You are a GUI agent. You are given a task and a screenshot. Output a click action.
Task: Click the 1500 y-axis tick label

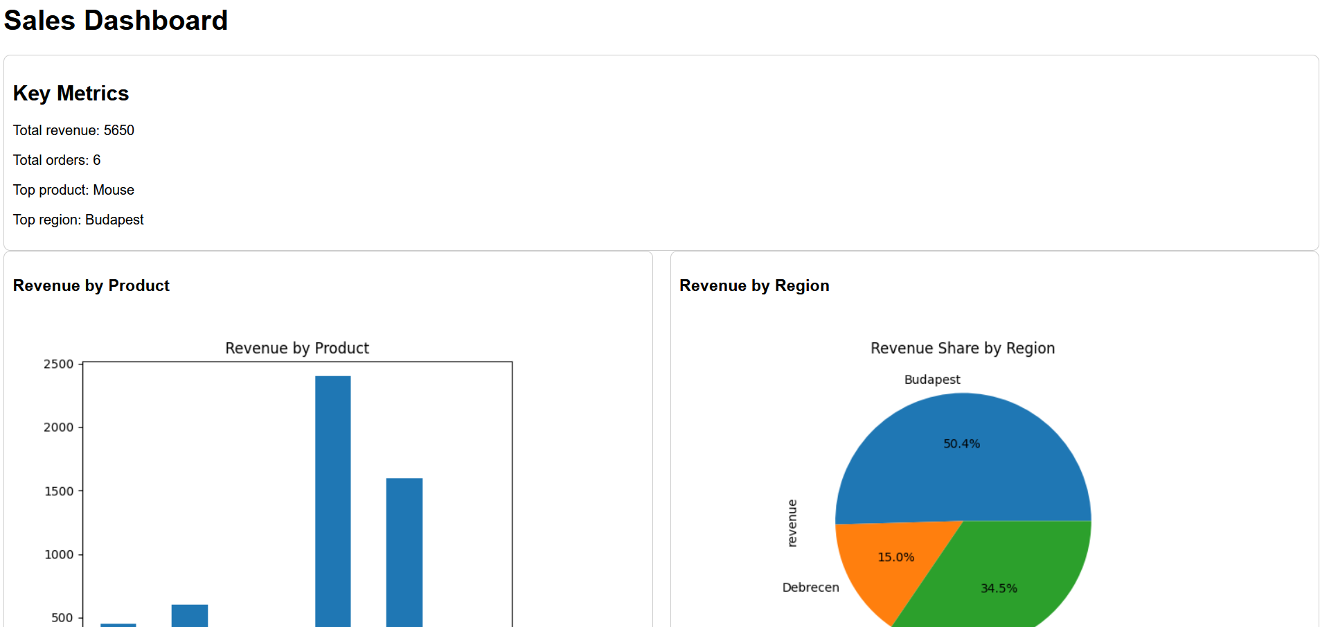point(58,491)
